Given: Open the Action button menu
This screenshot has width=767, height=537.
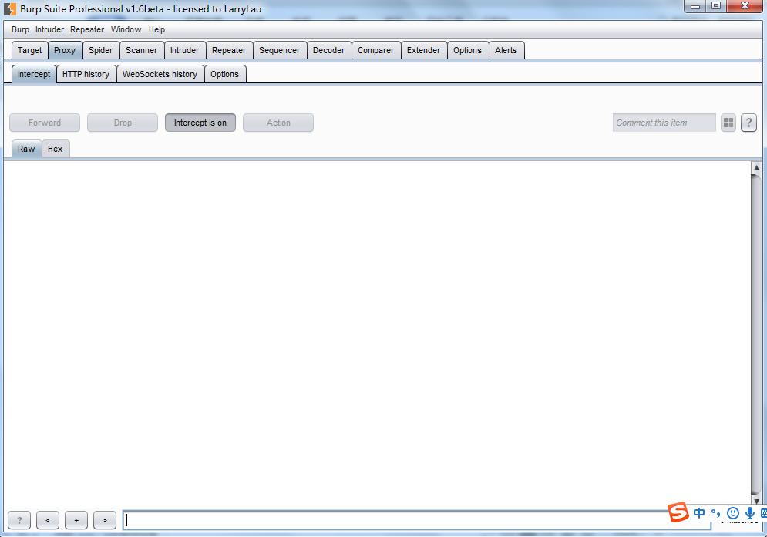Looking at the screenshot, I should [x=278, y=123].
